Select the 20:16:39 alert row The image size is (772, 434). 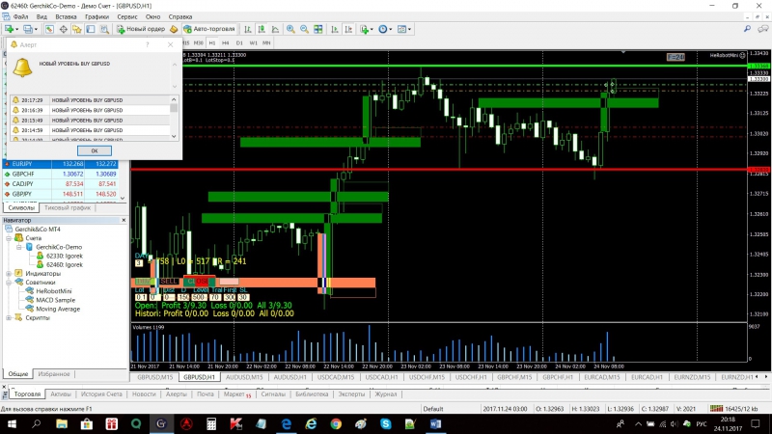pyautogui.click(x=90, y=110)
